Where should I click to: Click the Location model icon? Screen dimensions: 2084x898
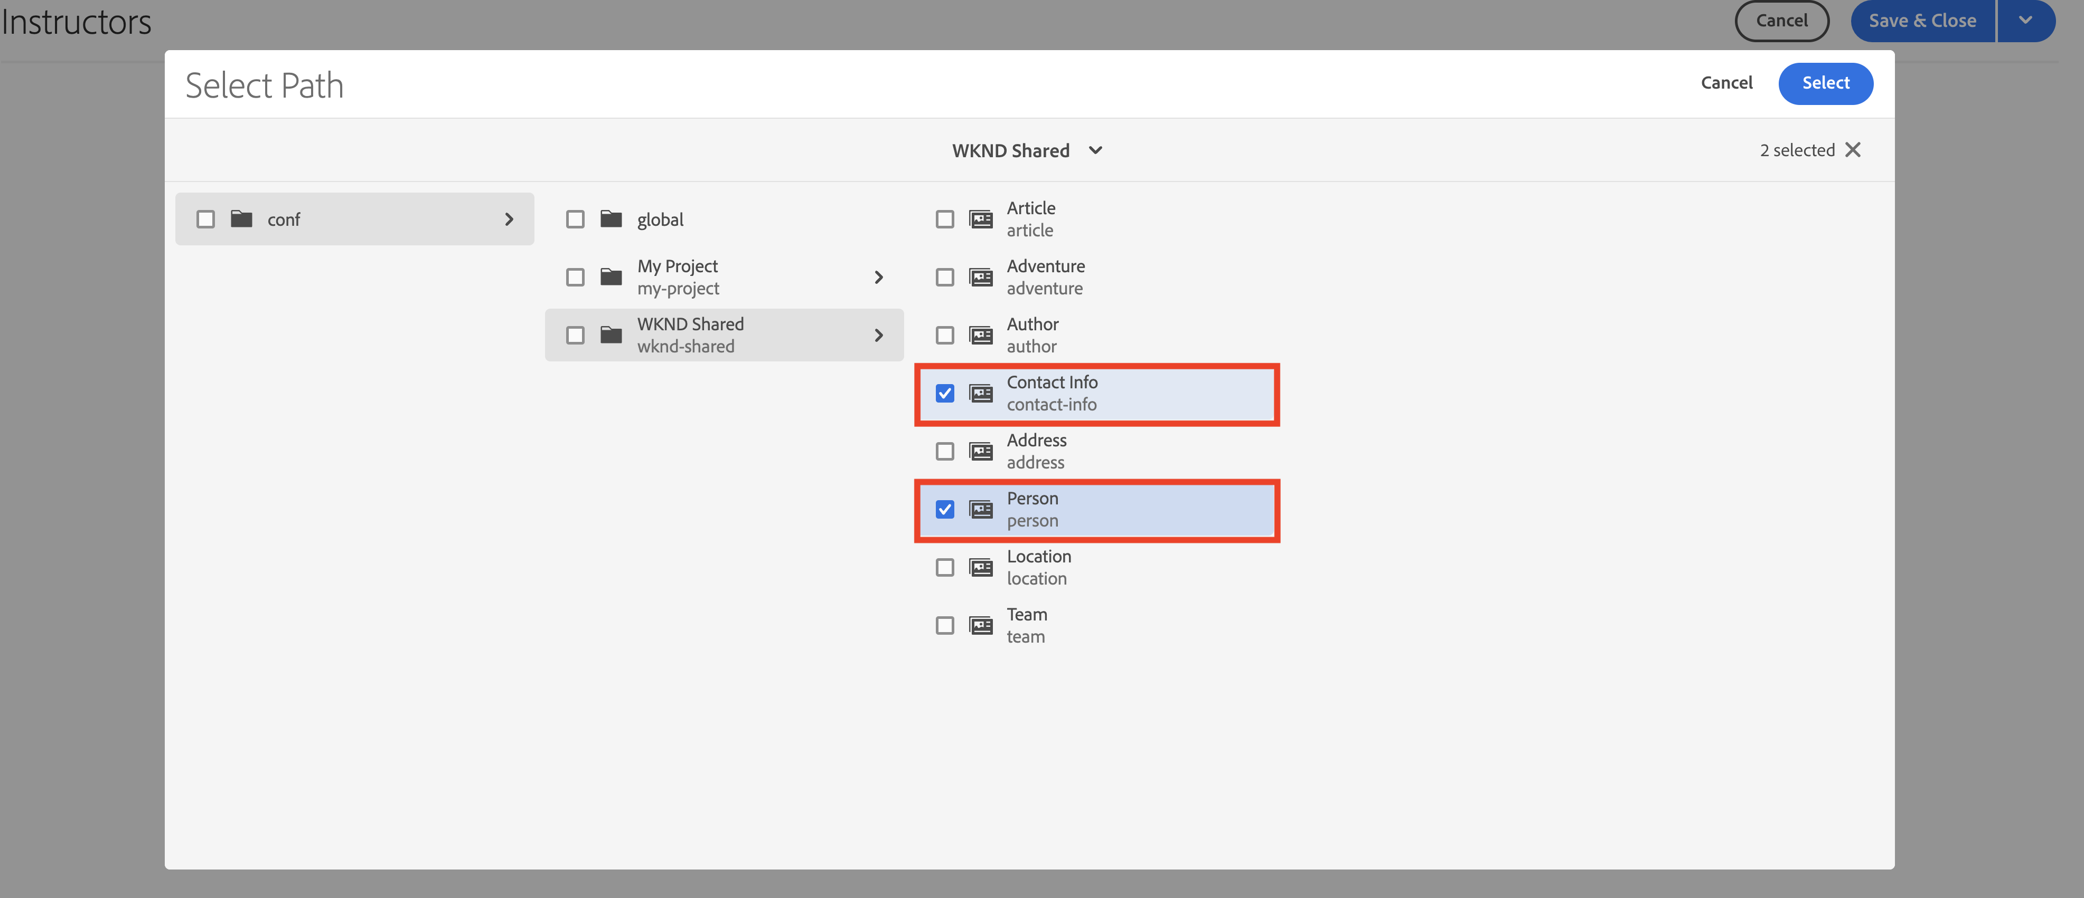[x=981, y=567]
